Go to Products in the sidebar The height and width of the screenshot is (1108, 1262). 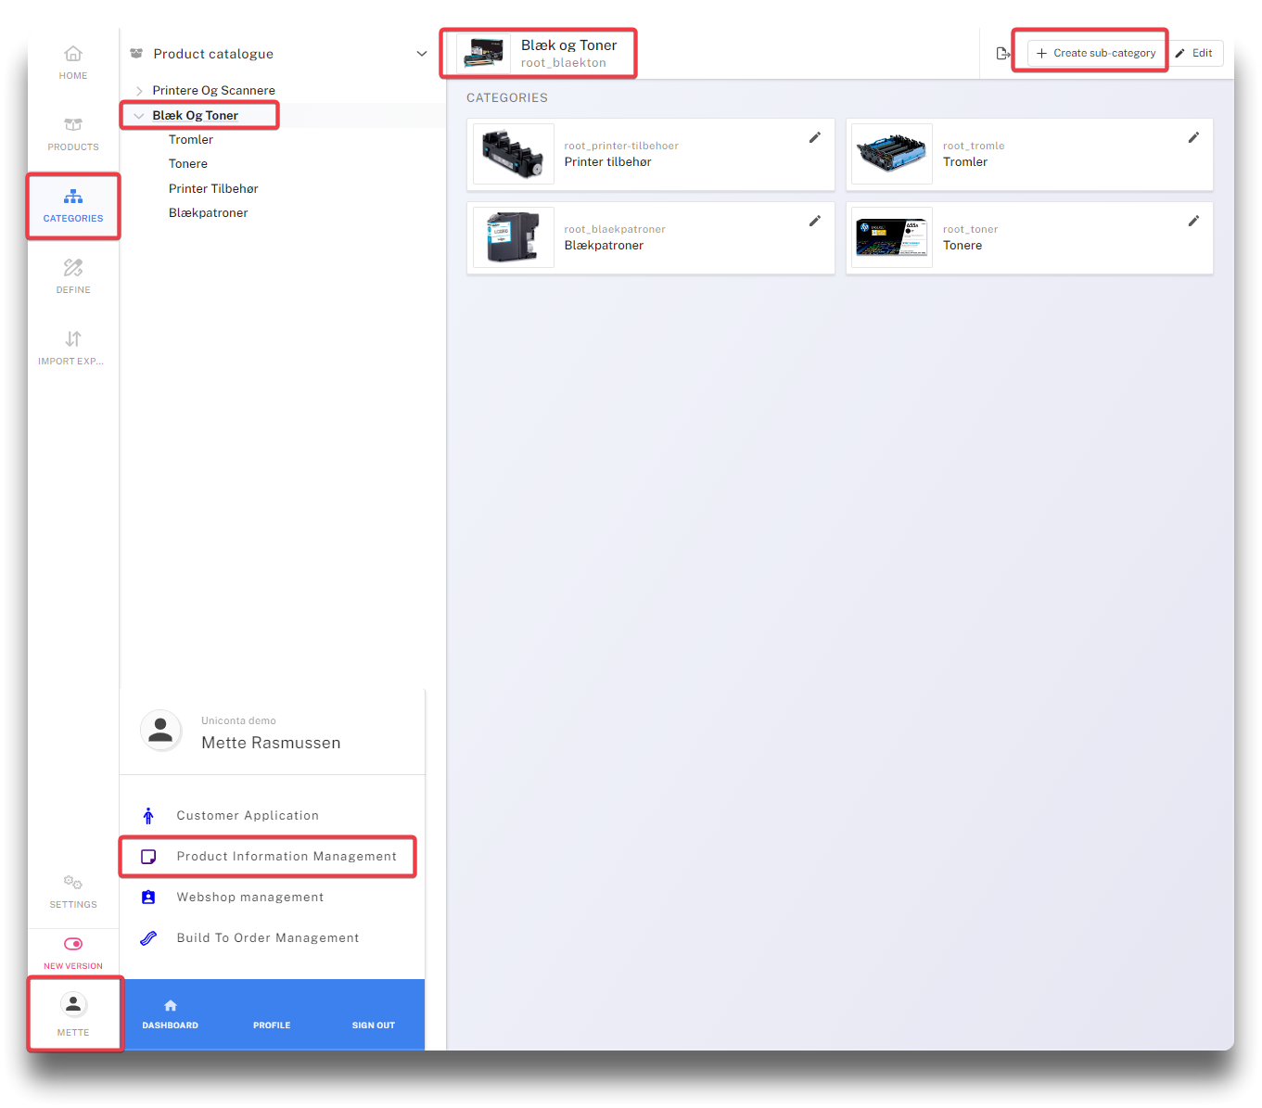coord(73,134)
